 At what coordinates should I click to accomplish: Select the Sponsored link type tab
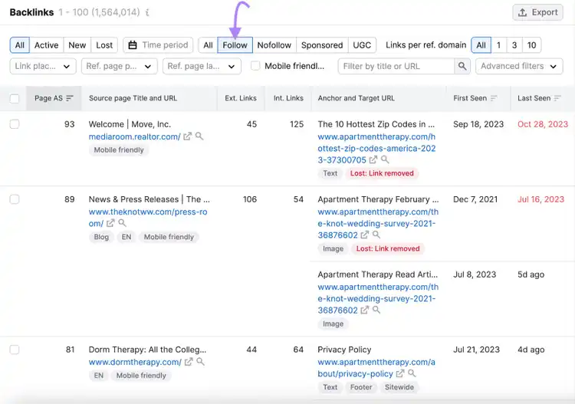click(321, 45)
